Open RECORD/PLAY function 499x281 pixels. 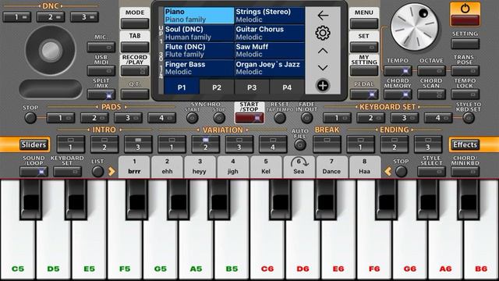(135, 70)
